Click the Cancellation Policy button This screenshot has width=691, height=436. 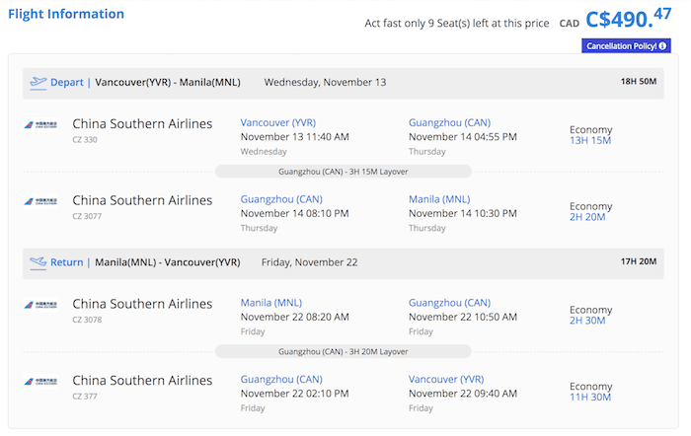626,45
